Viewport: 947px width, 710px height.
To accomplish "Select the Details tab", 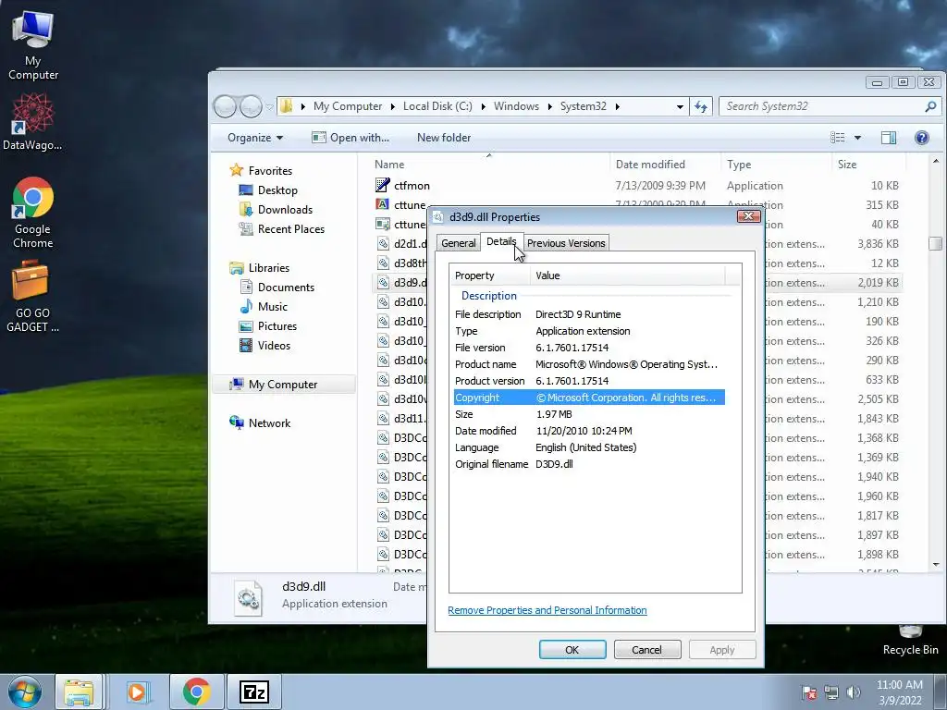I will 501,241.
